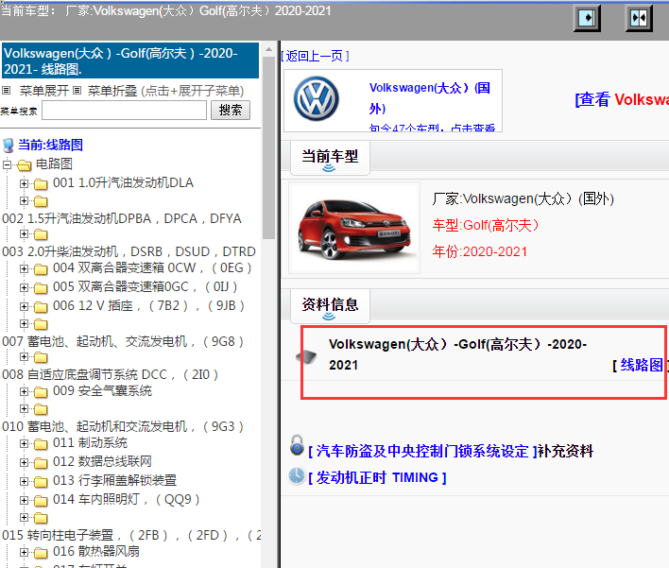Click the 搜索 button

(x=231, y=110)
